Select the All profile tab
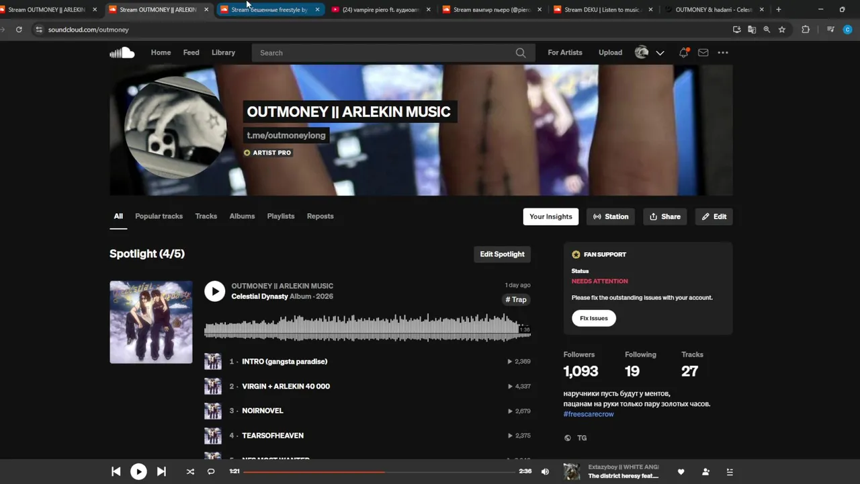Screen dimensions: 860x484 tap(118, 216)
